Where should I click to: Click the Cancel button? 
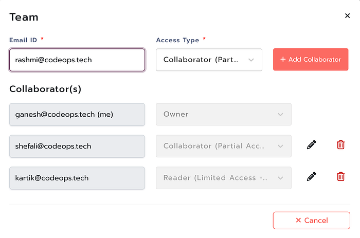311,220
